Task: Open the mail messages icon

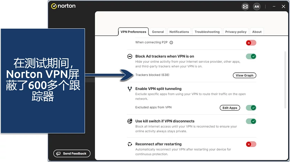Action: [245, 7]
